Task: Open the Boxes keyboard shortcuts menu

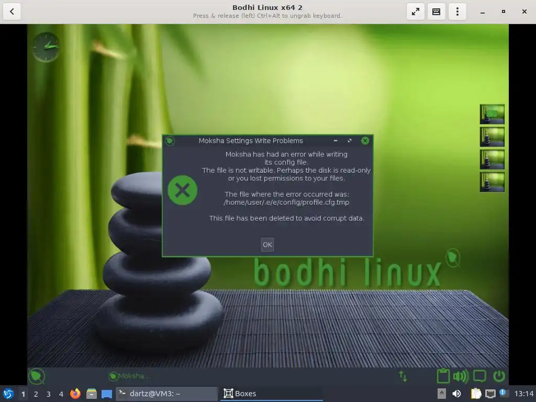Action: point(436,12)
